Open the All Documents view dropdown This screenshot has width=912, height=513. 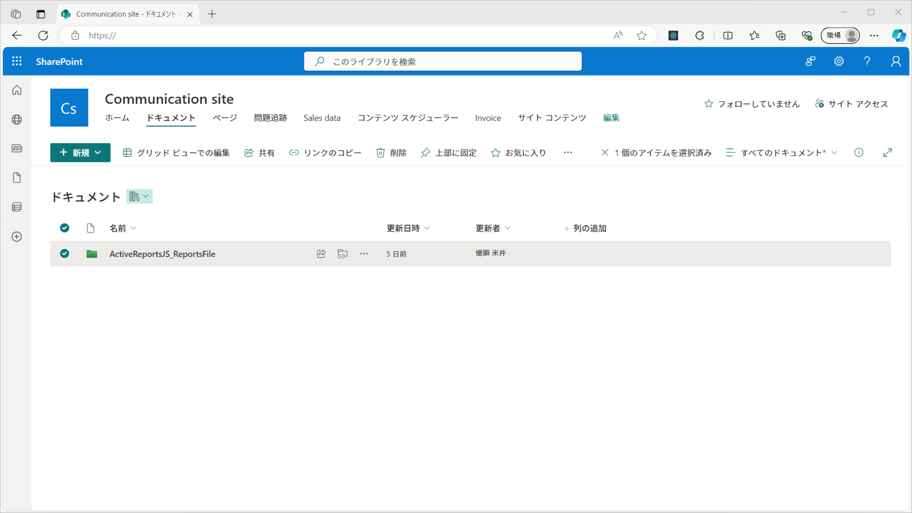(x=782, y=152)
